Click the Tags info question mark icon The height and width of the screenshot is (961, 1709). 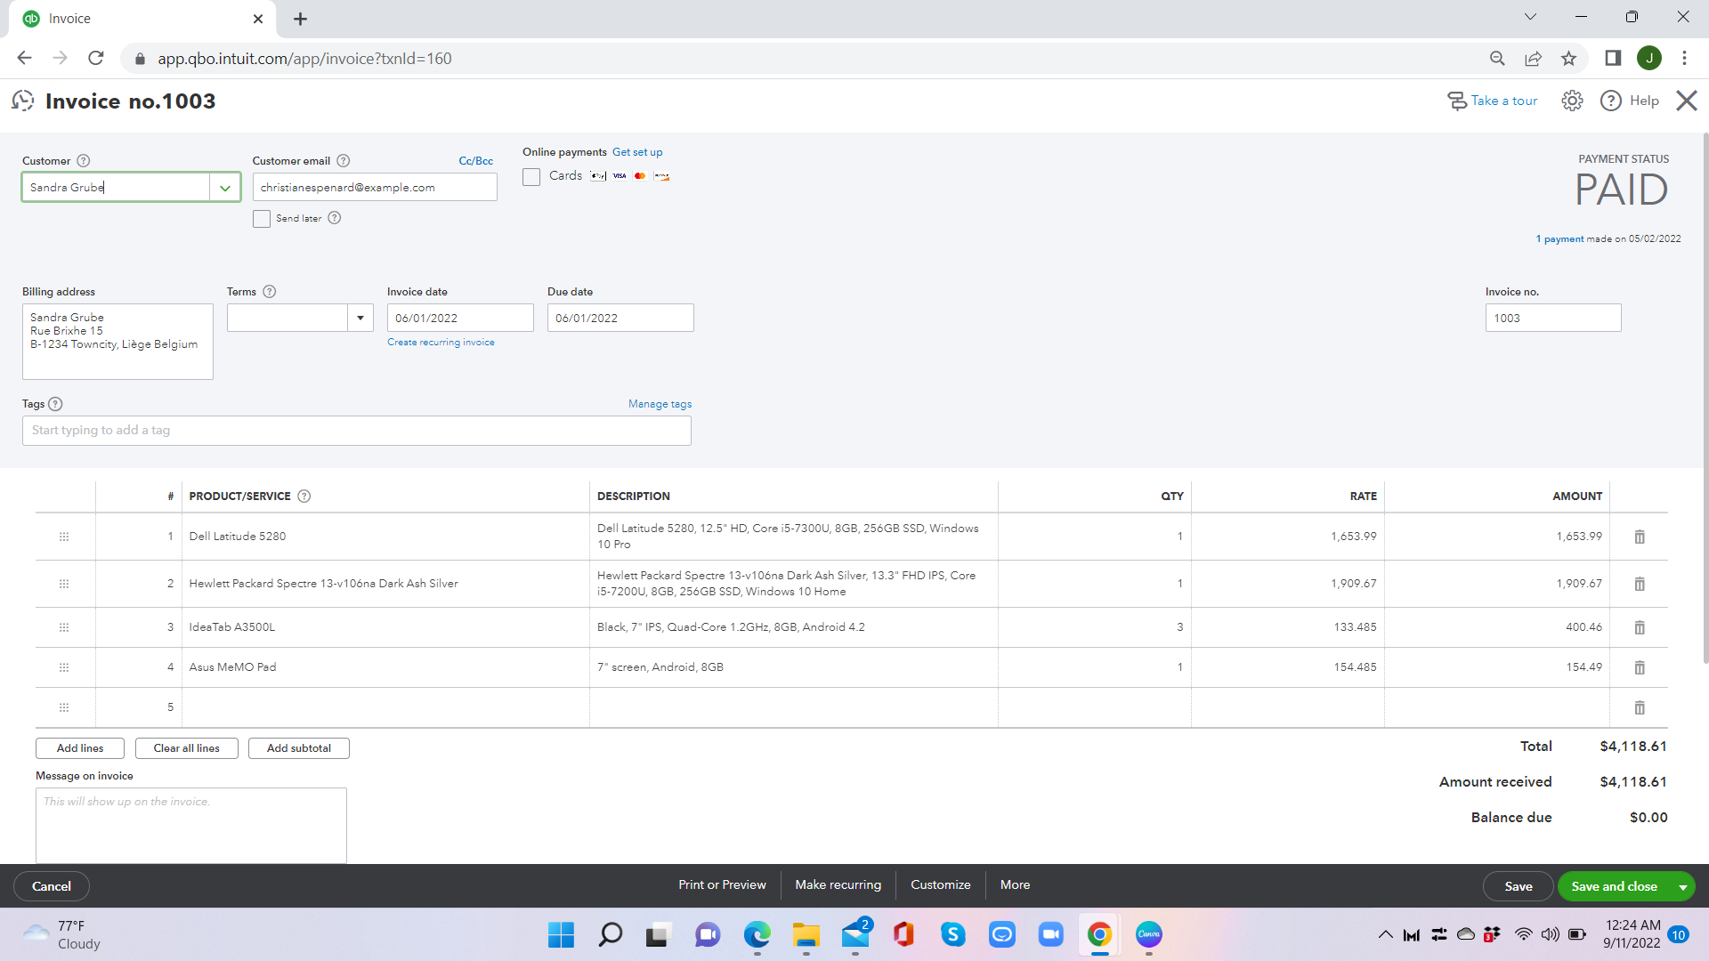(55, 404)
